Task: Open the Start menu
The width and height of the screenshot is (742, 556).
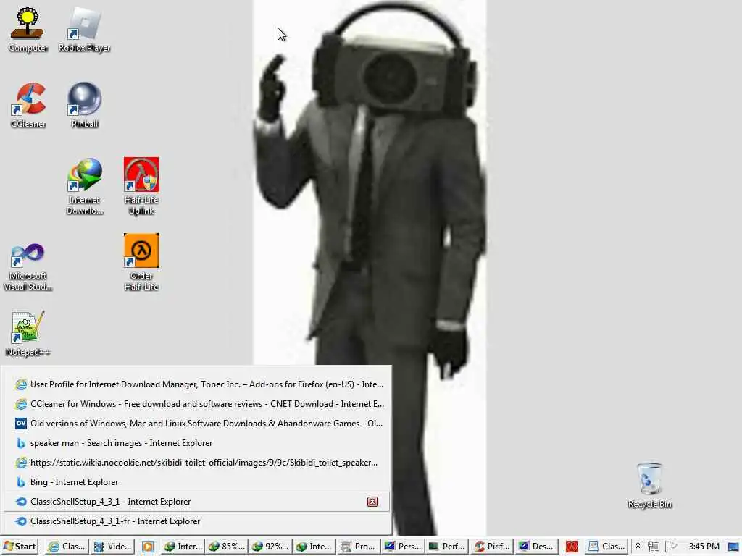Action: [20, 547]
